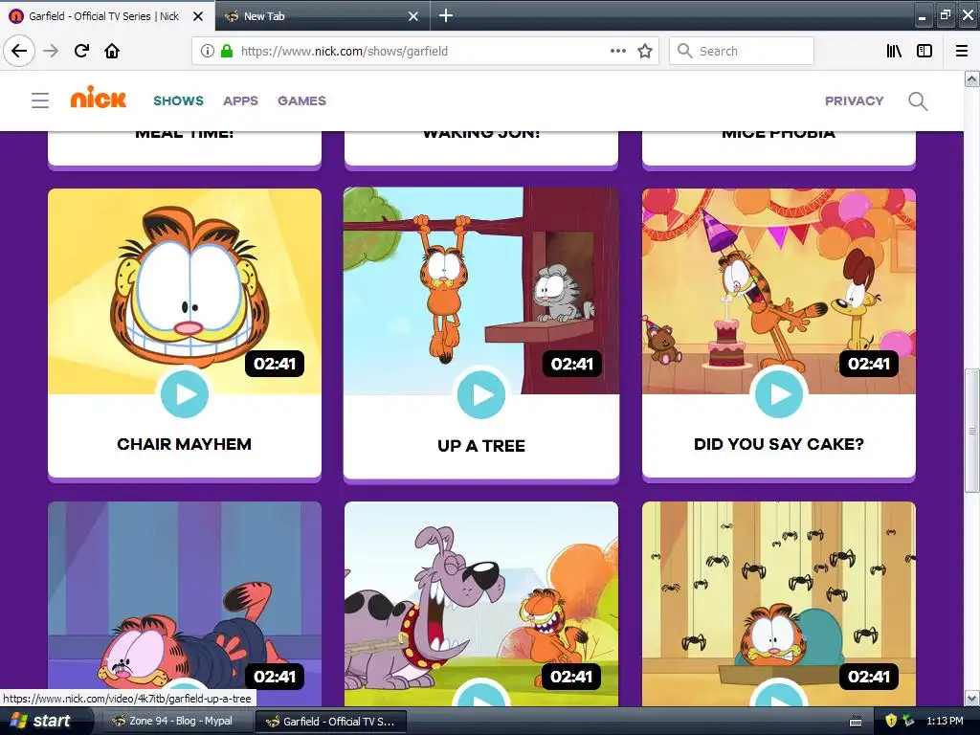The height and width of the screenshot is (735, 980).
Task: Open the browser home page icon
Action: (x=112, y=51)
